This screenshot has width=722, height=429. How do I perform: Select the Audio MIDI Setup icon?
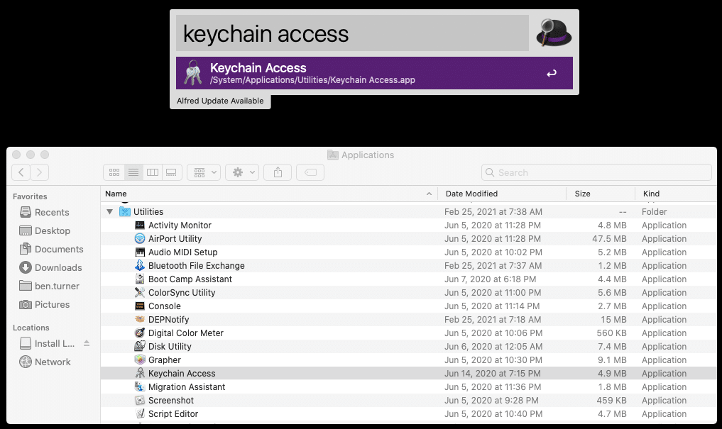click(140, 252)
